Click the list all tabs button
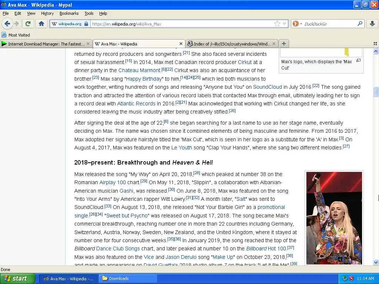 [x=375, y=44]
